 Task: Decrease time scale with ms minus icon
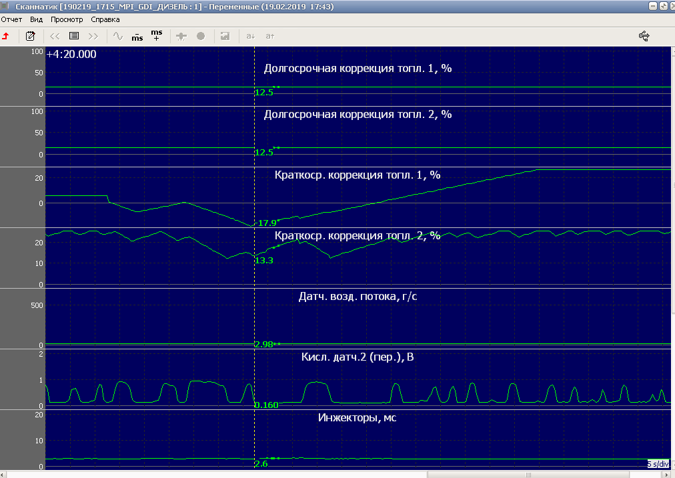coord(137,36)
